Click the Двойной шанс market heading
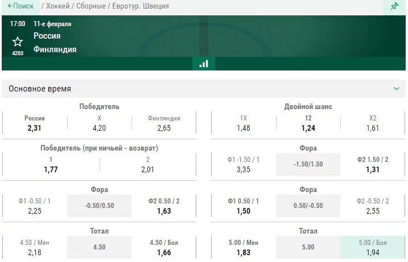 click(x=308, y=107)
